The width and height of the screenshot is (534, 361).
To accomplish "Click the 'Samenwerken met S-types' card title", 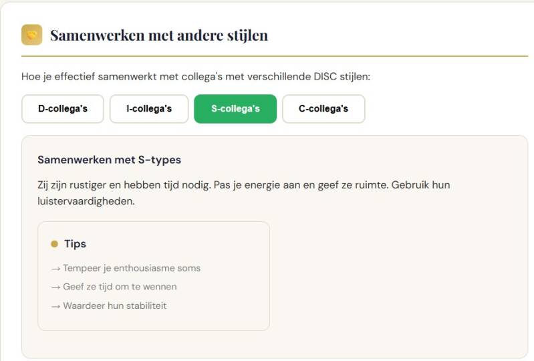I will point(110,160).
